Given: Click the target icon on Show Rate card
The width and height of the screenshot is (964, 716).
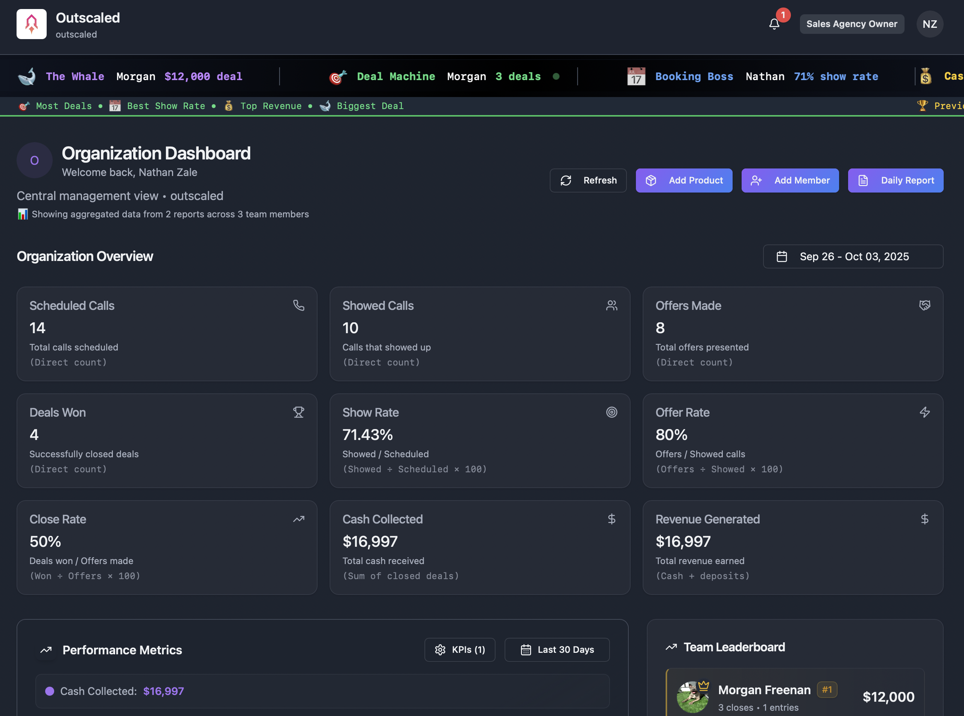Looking at the screenshot, I should [611, 412].
